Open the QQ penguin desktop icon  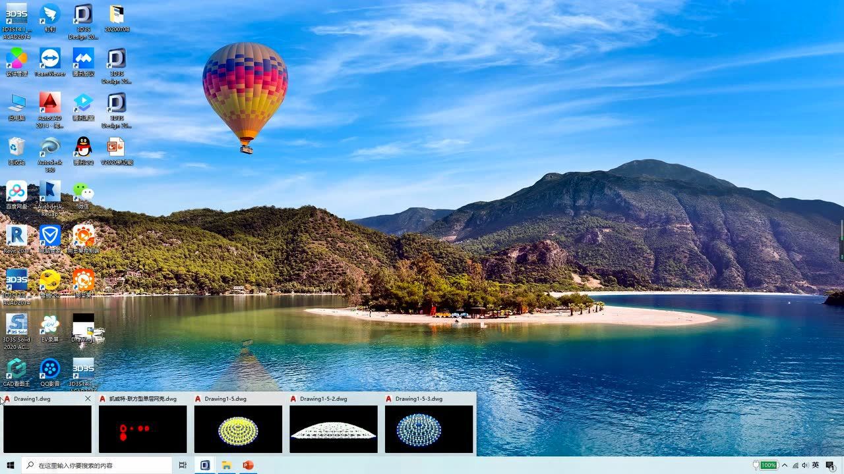point(83,147)
